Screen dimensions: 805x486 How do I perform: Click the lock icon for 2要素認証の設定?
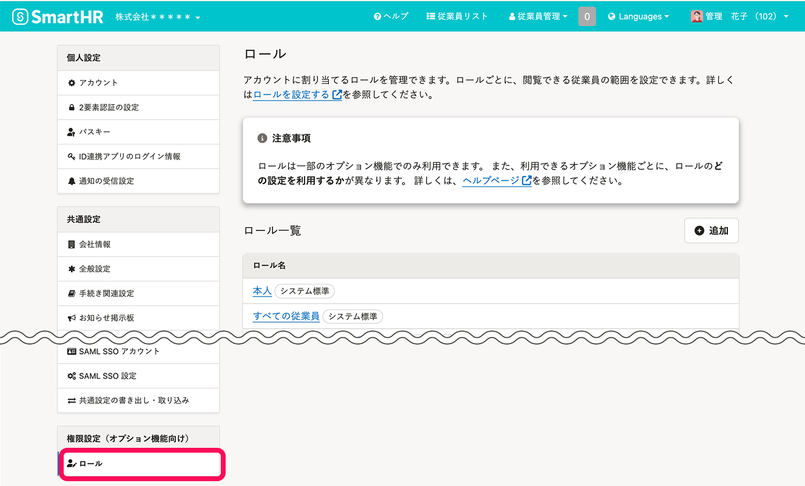[x=72, y=108]
